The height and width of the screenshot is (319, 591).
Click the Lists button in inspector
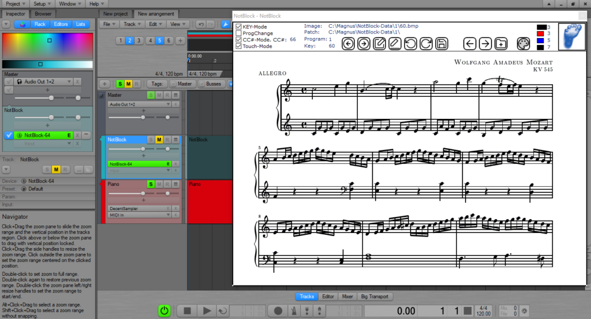coord(81,24)
